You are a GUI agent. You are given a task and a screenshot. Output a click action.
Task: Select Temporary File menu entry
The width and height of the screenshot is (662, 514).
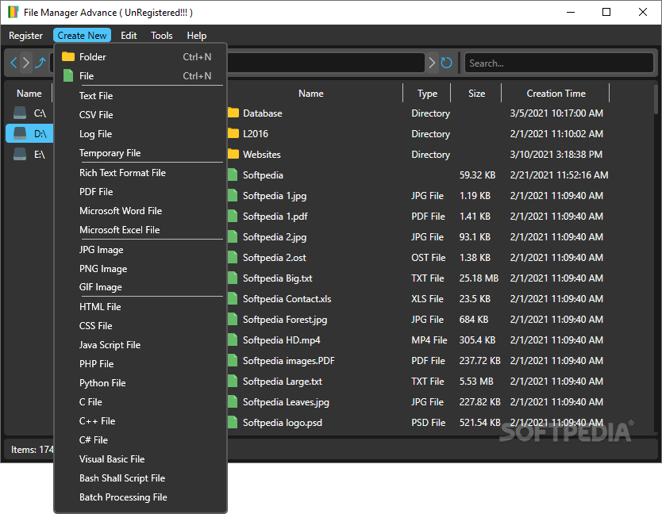coord(140,153)
